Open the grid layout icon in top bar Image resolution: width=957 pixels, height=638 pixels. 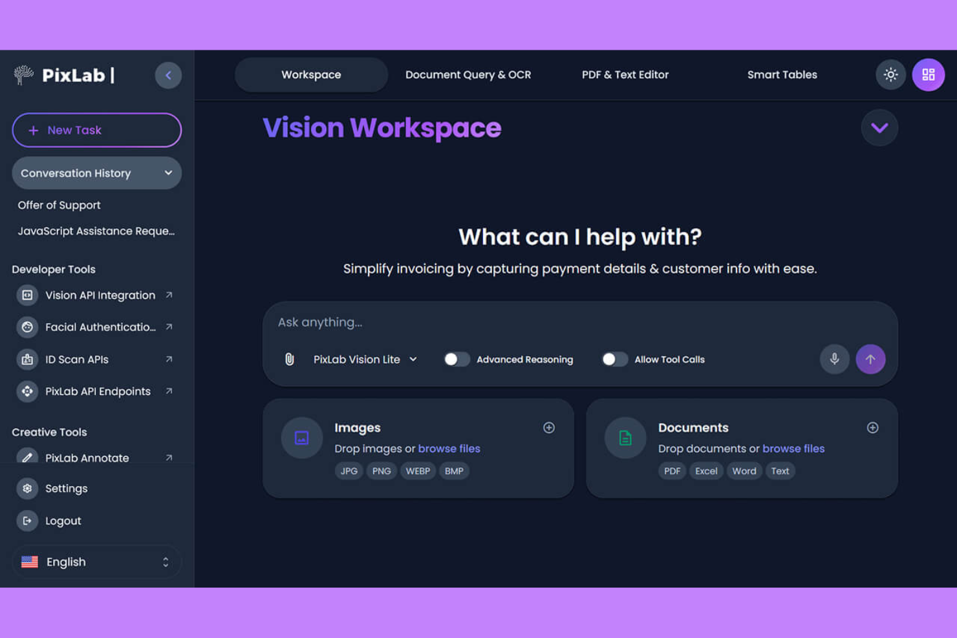click(x=928, y=74)
